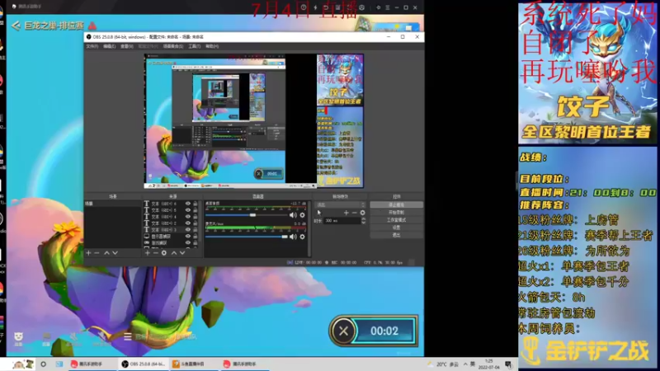Open source properties gear in Sources panel
Viewport: 660px width, 371px height.
[x=164, y=253]
